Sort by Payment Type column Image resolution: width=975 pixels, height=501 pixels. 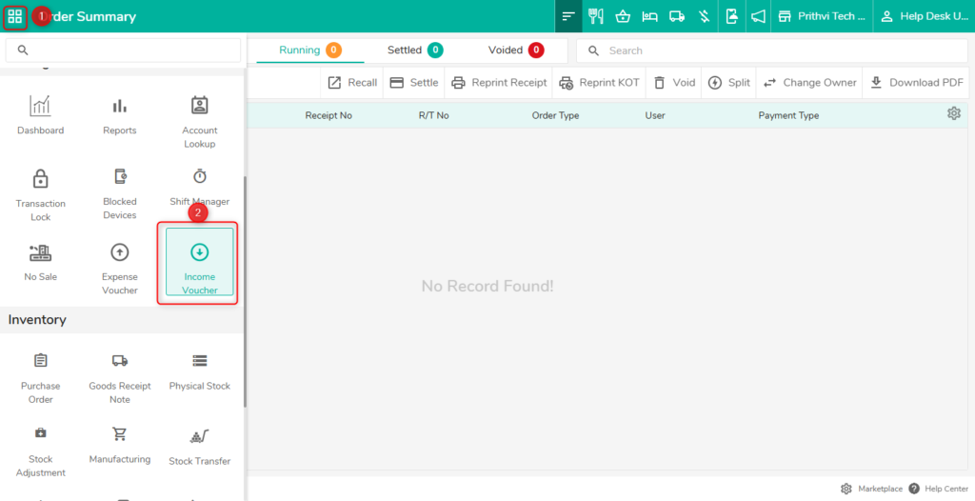pos(788,116)
